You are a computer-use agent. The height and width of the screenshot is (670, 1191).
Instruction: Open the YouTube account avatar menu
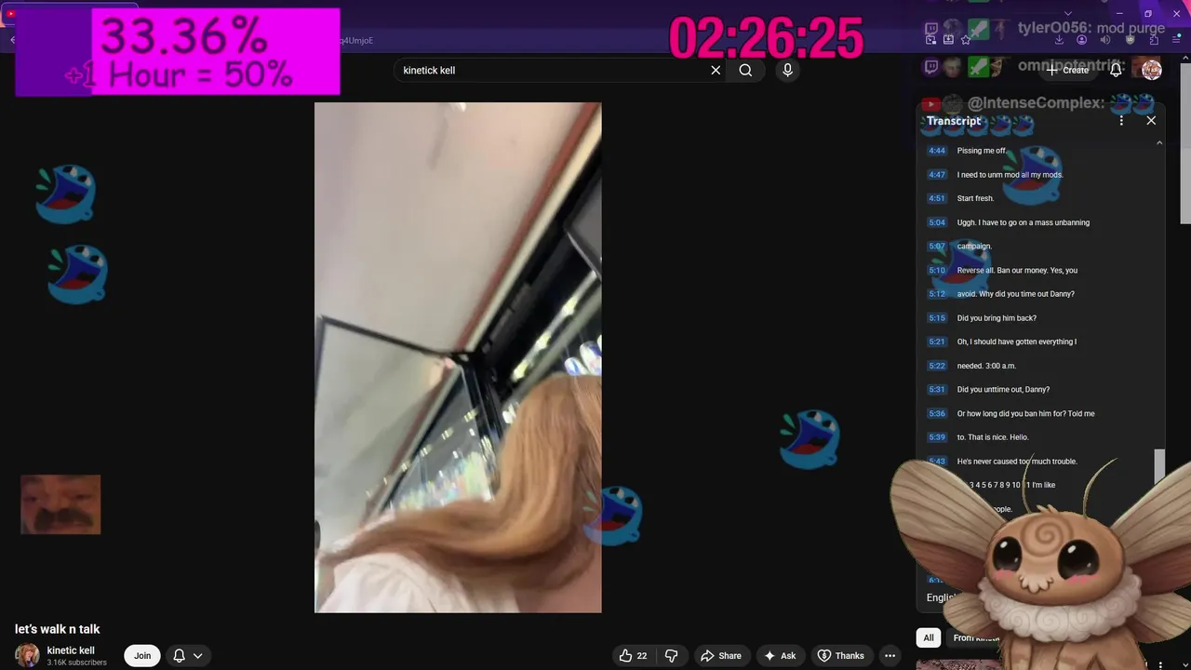click(x=1151, y=70)
